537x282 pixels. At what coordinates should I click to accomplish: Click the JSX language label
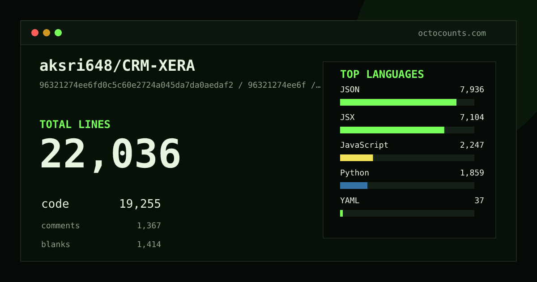click(347, 117)
